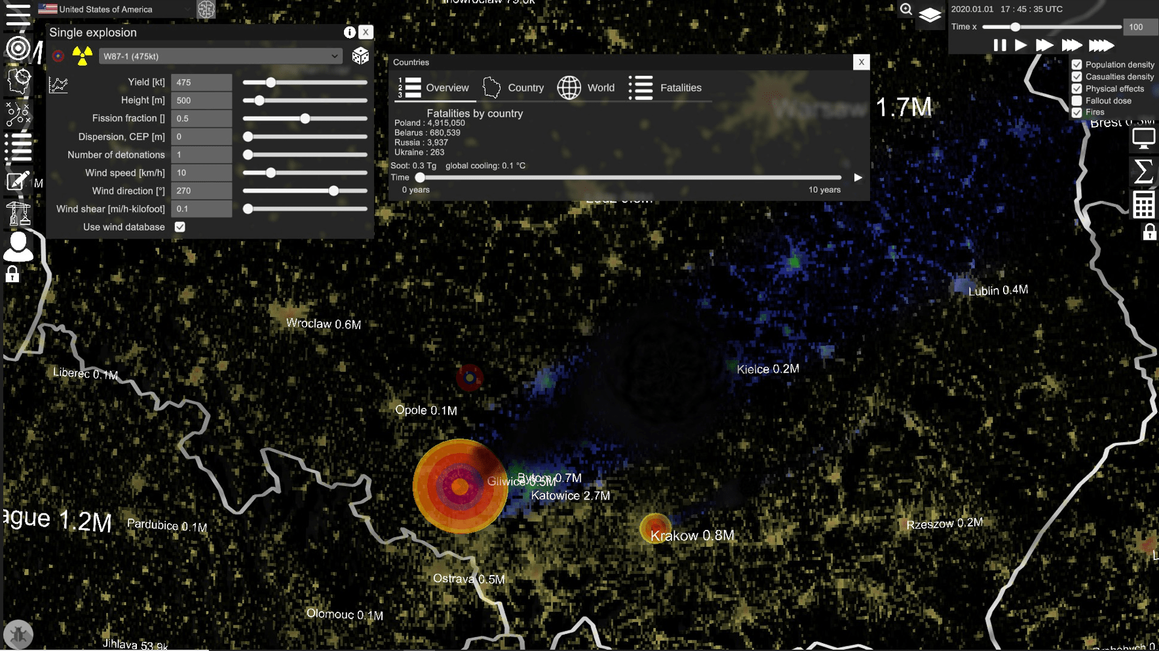Click the Fission fraction input field

[202, 119]
